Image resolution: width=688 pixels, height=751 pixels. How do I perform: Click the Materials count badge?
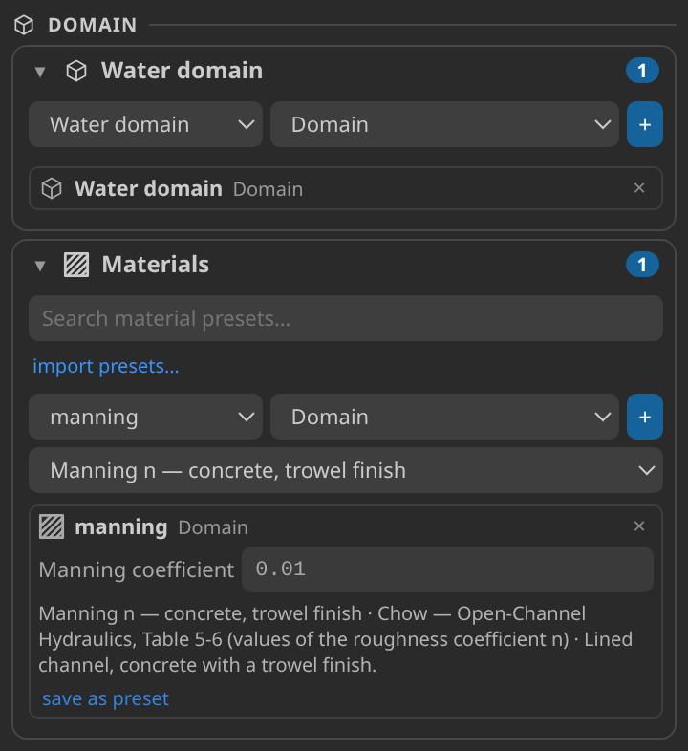642,265
